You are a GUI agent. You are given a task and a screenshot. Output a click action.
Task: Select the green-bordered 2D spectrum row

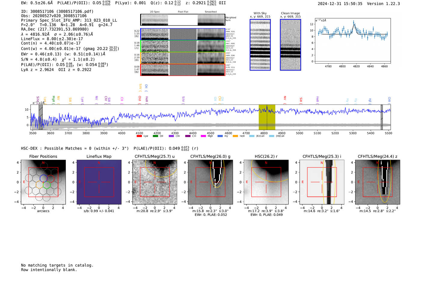pyautogui.click(x=183, y=46)
